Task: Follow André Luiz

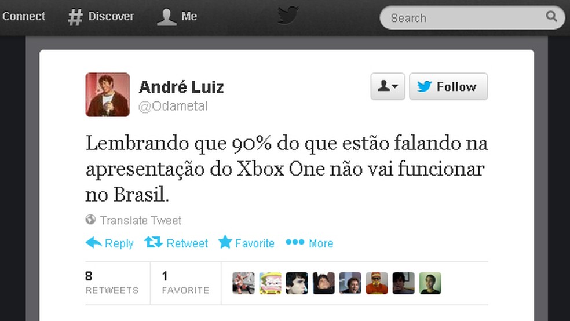Action: (x=448, y=86)
